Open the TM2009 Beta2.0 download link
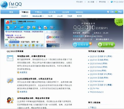The image size is (124, 109). (x=97, y=92)
